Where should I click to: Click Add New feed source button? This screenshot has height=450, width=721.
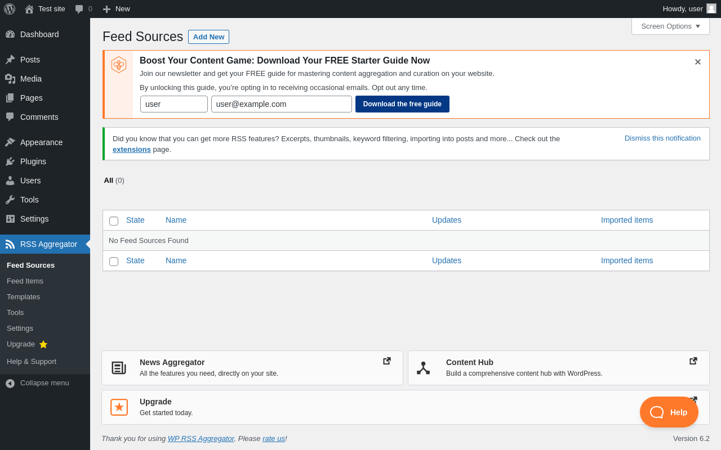click(x=208, y=37)
